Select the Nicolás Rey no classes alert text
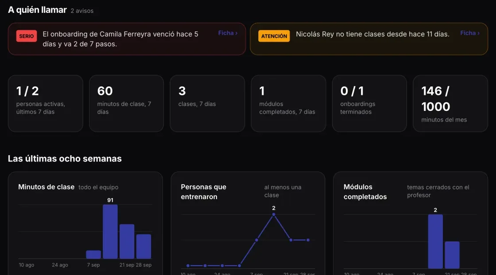This screenshot has width=496, height=275. coord(372,34)
